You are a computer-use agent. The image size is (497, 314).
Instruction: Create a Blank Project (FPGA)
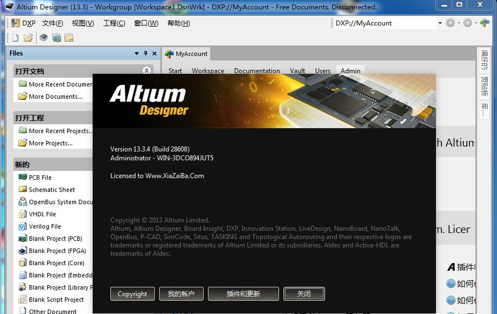tap(52, 251)
